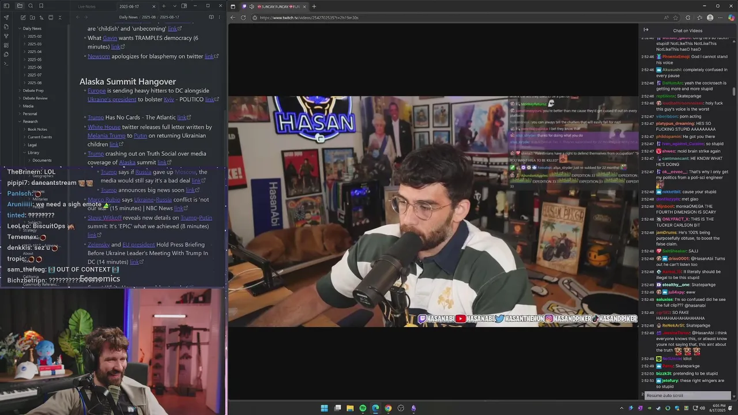Open the Book Notes folder
This screenshot has height=415, width=738.
pos(37,129)
